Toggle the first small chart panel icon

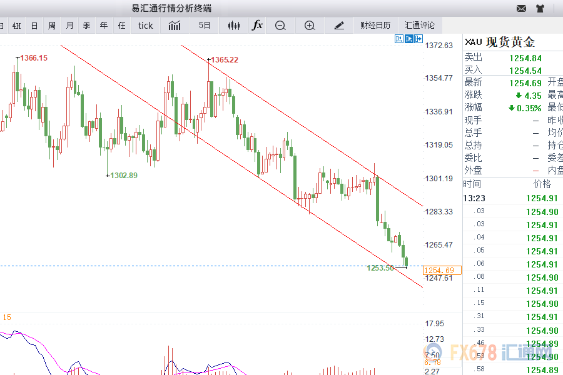(x=399, y=39)
